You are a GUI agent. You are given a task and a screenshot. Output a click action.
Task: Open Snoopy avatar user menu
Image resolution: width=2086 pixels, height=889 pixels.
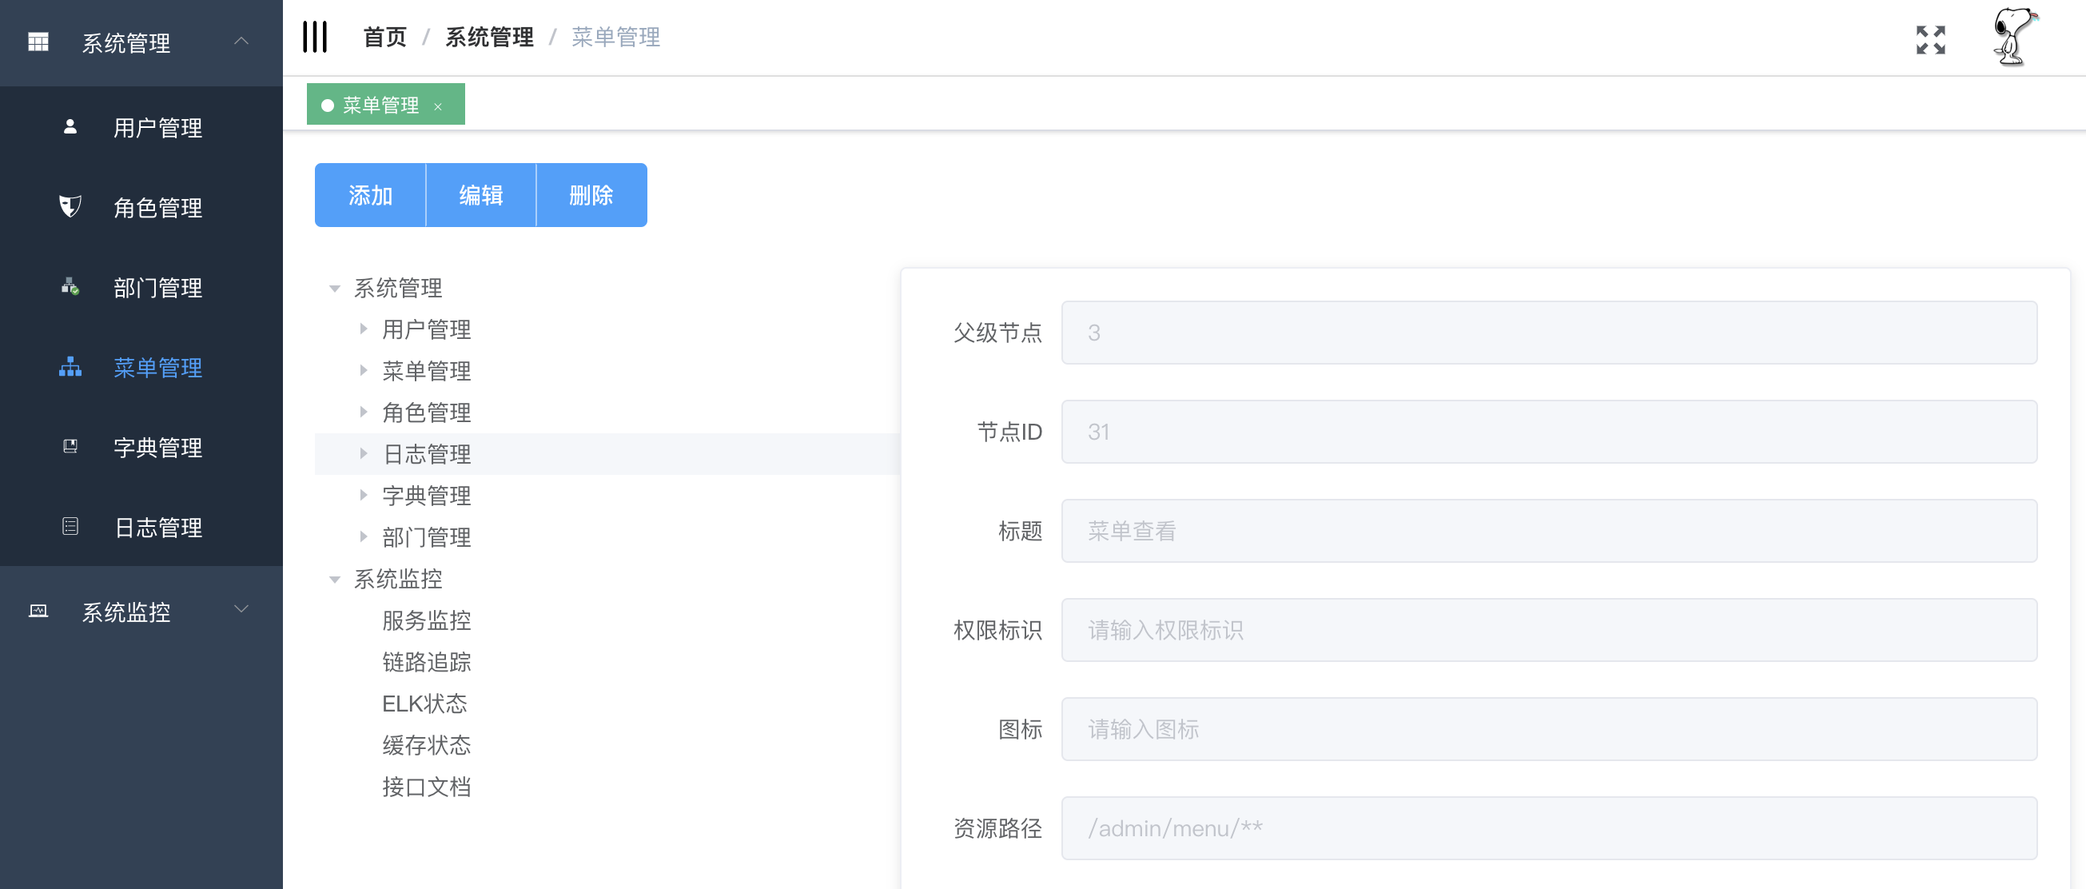2013,38
